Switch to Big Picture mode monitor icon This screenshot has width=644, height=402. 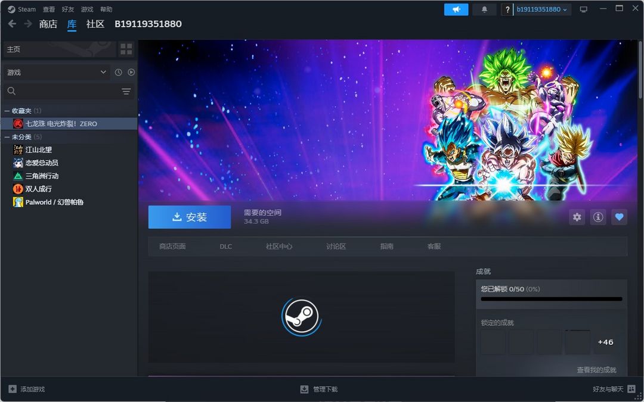(x=583, y=10)
